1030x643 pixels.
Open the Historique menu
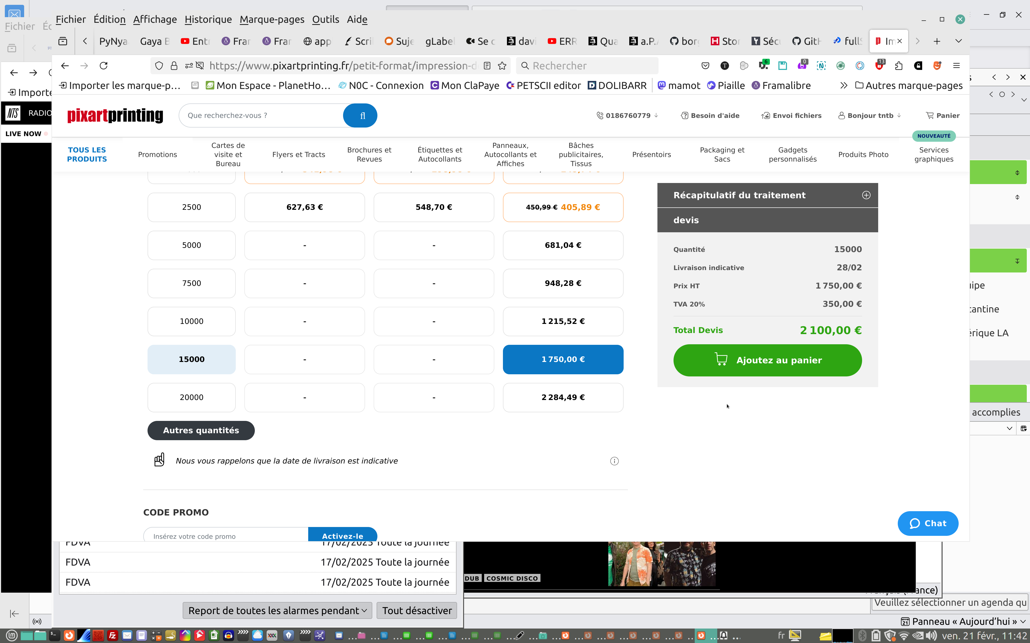pyautogui.click(x=208, y=20)
